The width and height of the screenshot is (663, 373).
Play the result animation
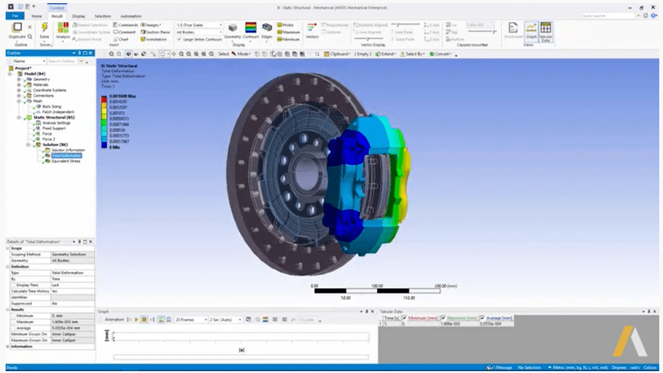(136, 319)
